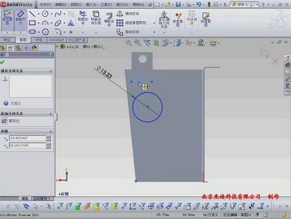Open dropdown beside Linear Sketch Pattern
Image resolution: width=291 pixels, height=219 pixels.
(x=154, y=23)
